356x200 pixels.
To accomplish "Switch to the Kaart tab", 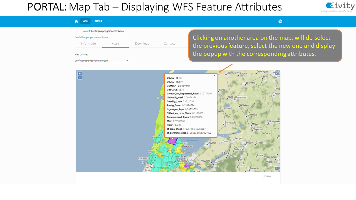I will pos(115,44).
